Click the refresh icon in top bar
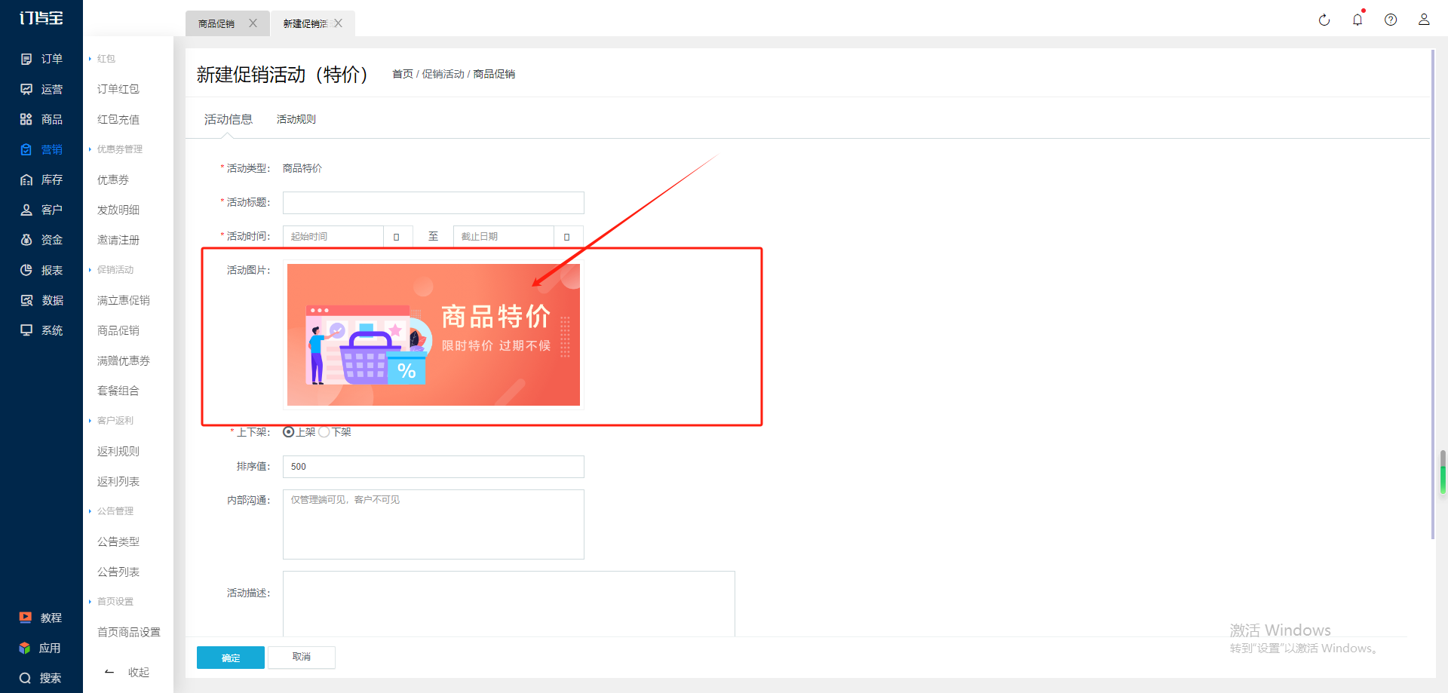Screen dimensions: 1448x693 click(x=1324, y=20)
